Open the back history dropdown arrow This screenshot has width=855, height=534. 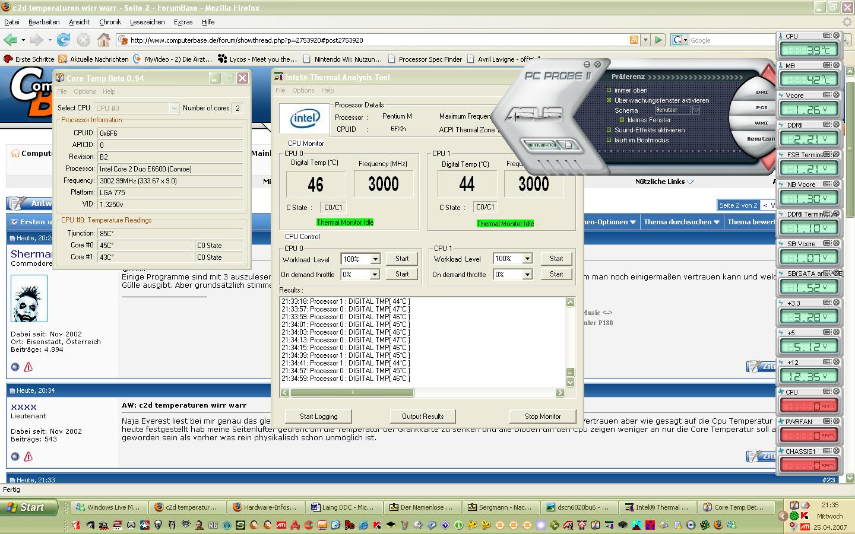23,40
